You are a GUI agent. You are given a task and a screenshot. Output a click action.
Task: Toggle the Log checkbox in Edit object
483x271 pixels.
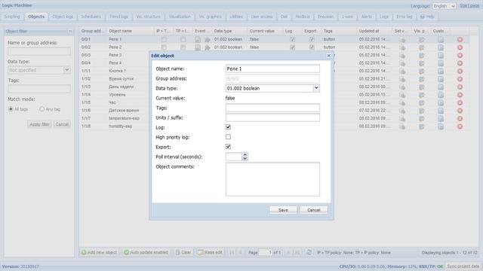[x=228, y=127]
